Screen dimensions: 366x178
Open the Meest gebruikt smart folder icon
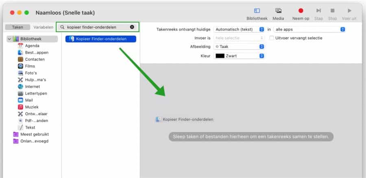15,134
